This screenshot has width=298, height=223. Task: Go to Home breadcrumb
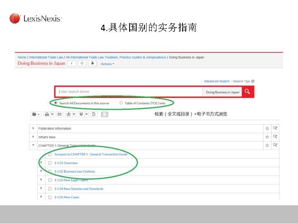click(x=22, y=57)
